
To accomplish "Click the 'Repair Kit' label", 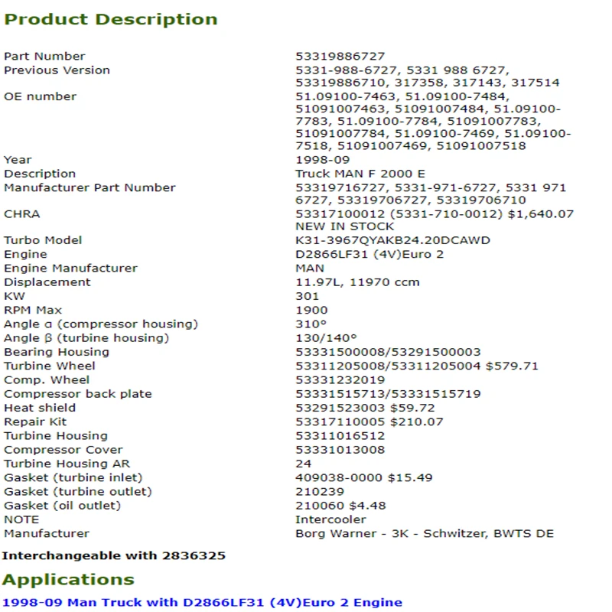I will pyautogui.click(x=35, y=422).
